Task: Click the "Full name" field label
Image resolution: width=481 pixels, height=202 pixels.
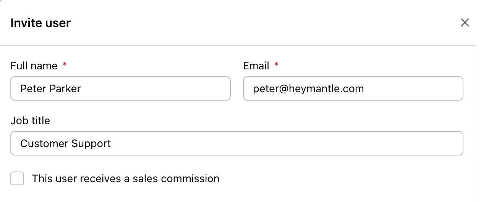Action: (34, 66)
